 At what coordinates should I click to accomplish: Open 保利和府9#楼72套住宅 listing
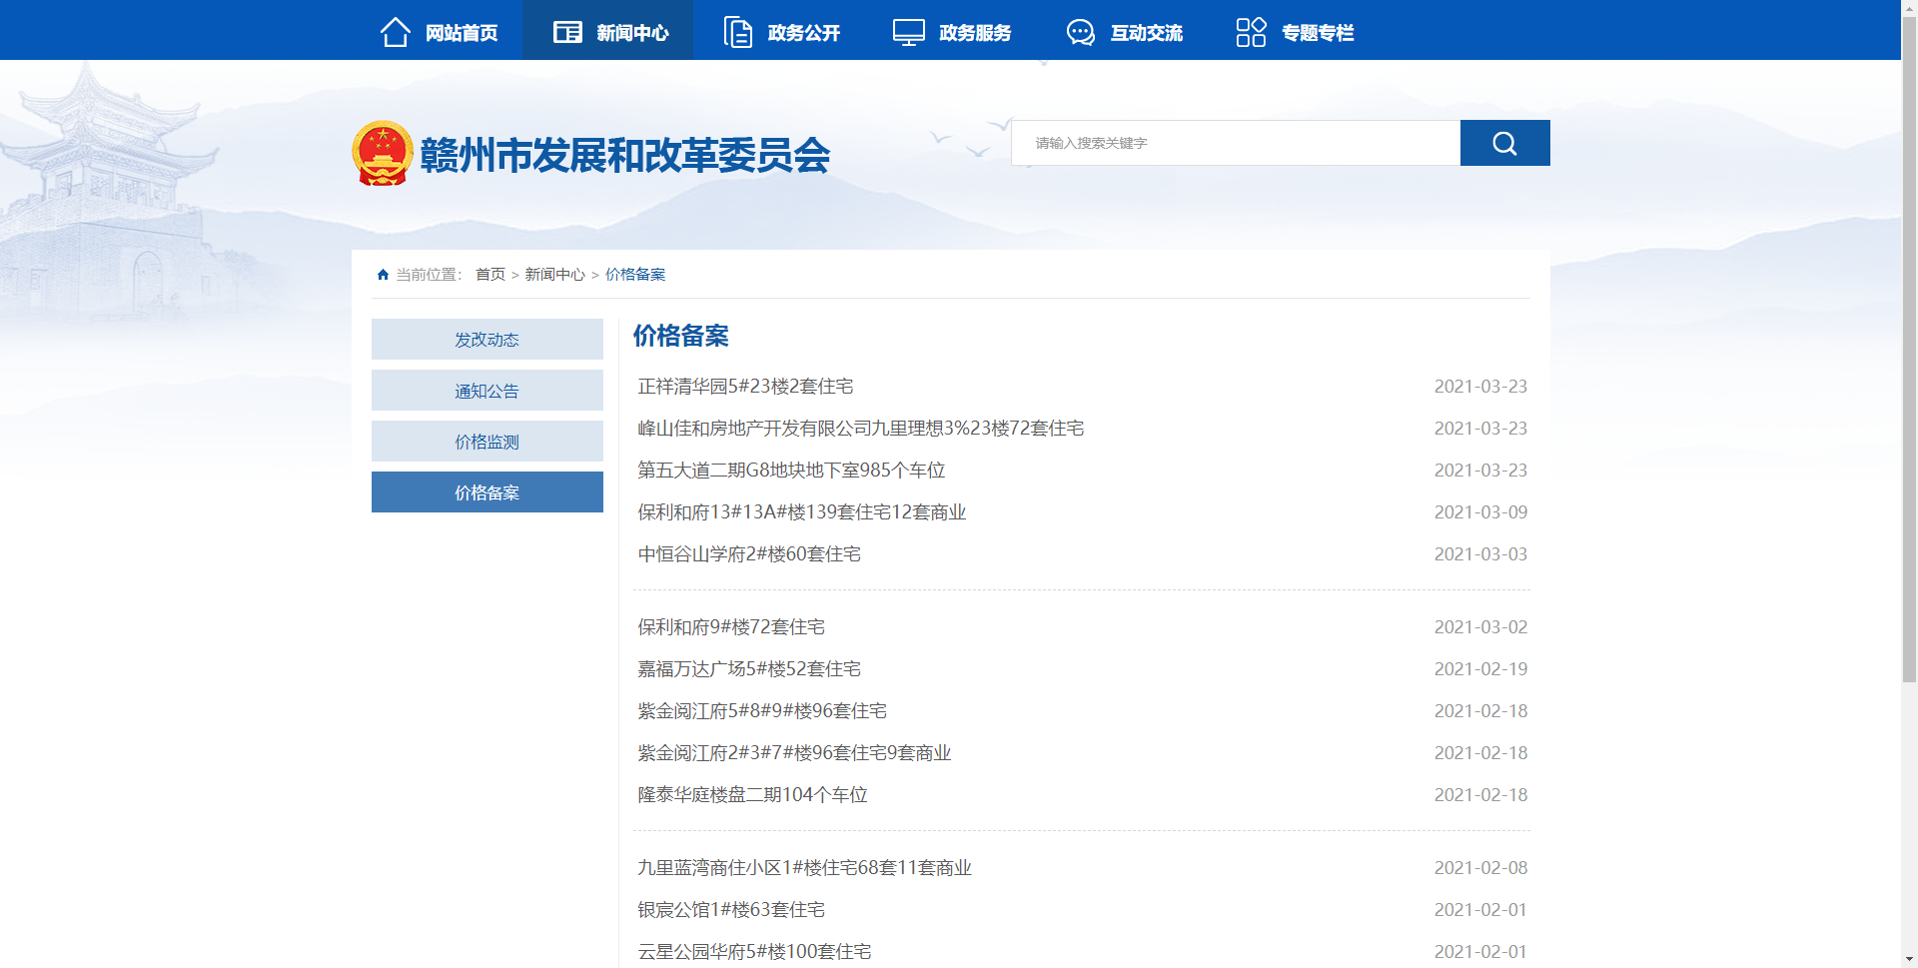point(735,626)
